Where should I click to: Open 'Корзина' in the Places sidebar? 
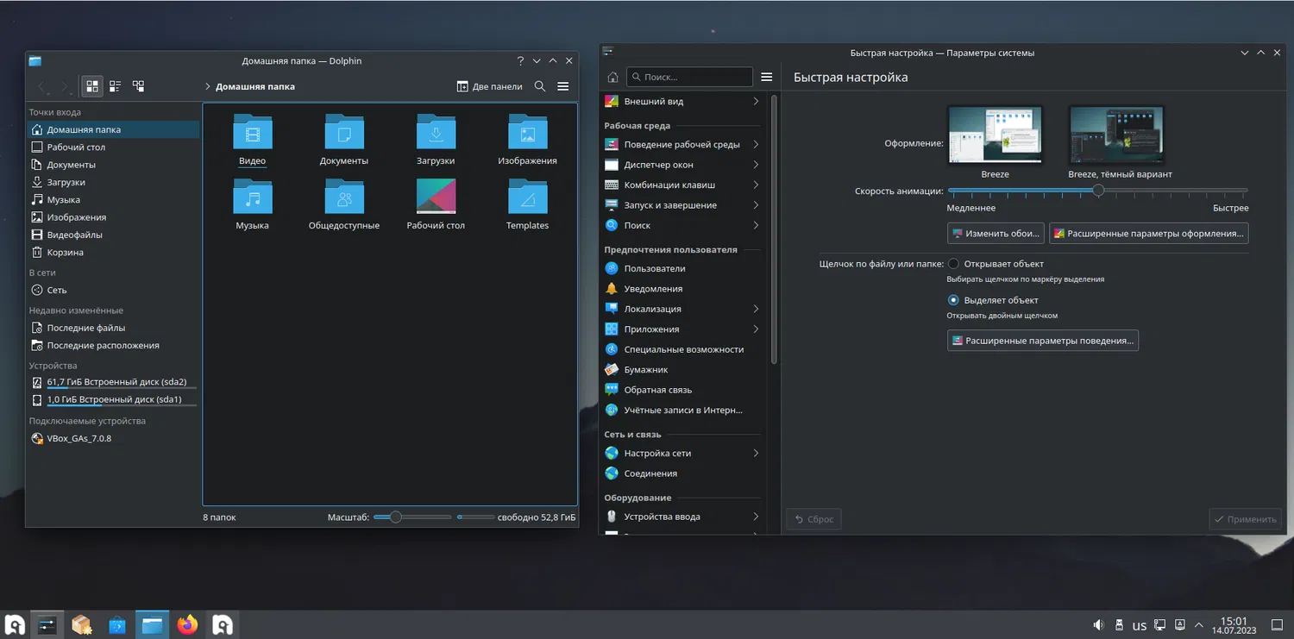pyautogui.click(x=66, y=253)
